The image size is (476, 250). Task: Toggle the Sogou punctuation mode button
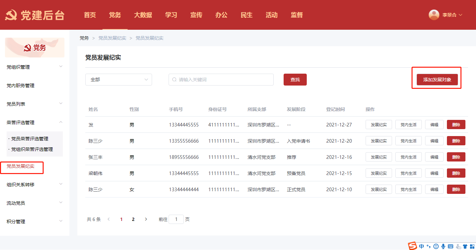[x=429, y=246]
